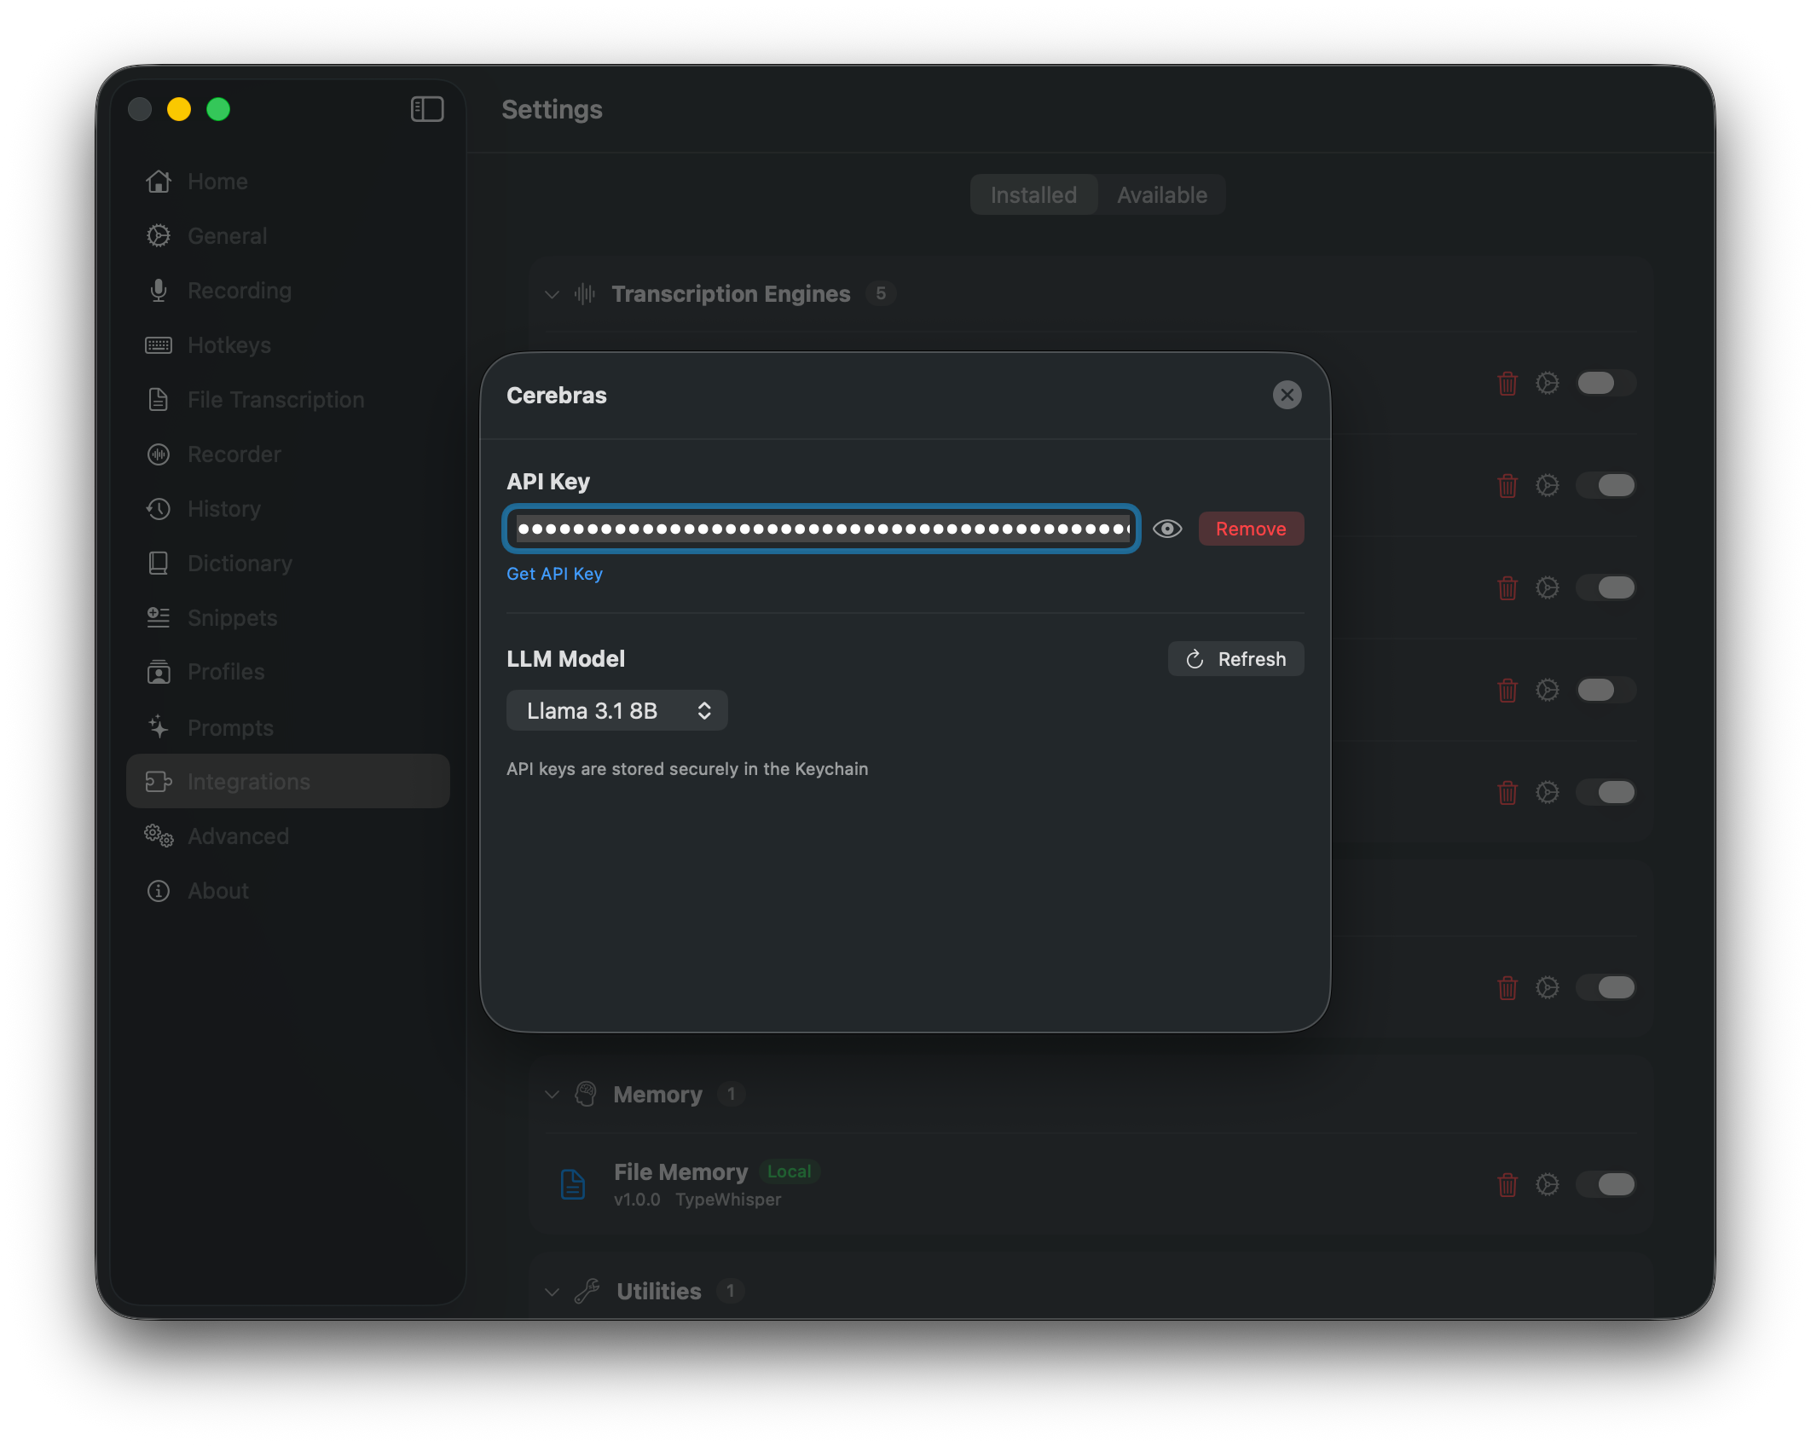This screenshot has height=1446, width=1811.
Task: Reveal the hidden API key
Action: (x=1168, y=529)
